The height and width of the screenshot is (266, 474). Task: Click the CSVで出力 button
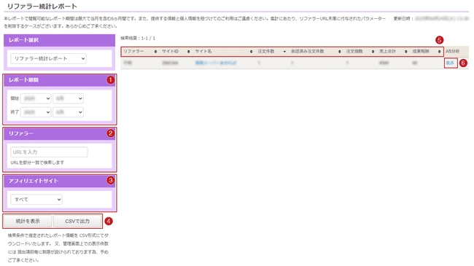click(77, 222)
